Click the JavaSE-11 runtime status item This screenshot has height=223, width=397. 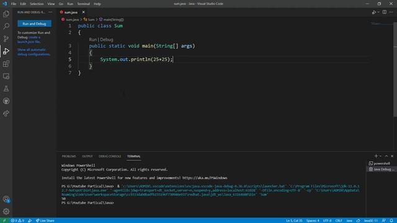370,221
